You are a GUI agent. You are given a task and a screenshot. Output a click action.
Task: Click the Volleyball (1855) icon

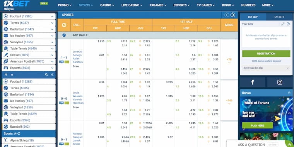pyautogui.click(x=6, y=42)
